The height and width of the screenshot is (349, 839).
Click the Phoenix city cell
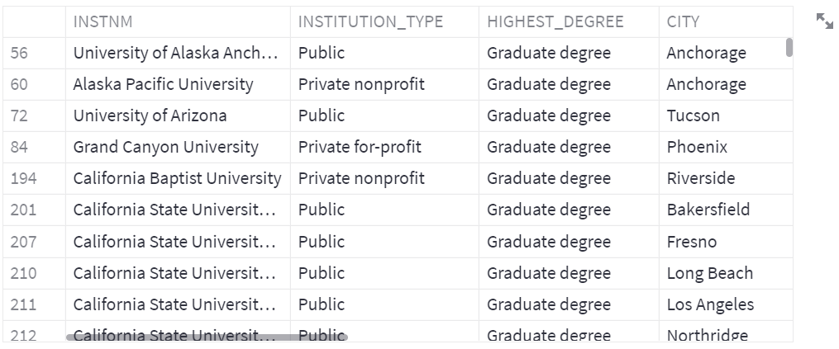click(697, 147)
